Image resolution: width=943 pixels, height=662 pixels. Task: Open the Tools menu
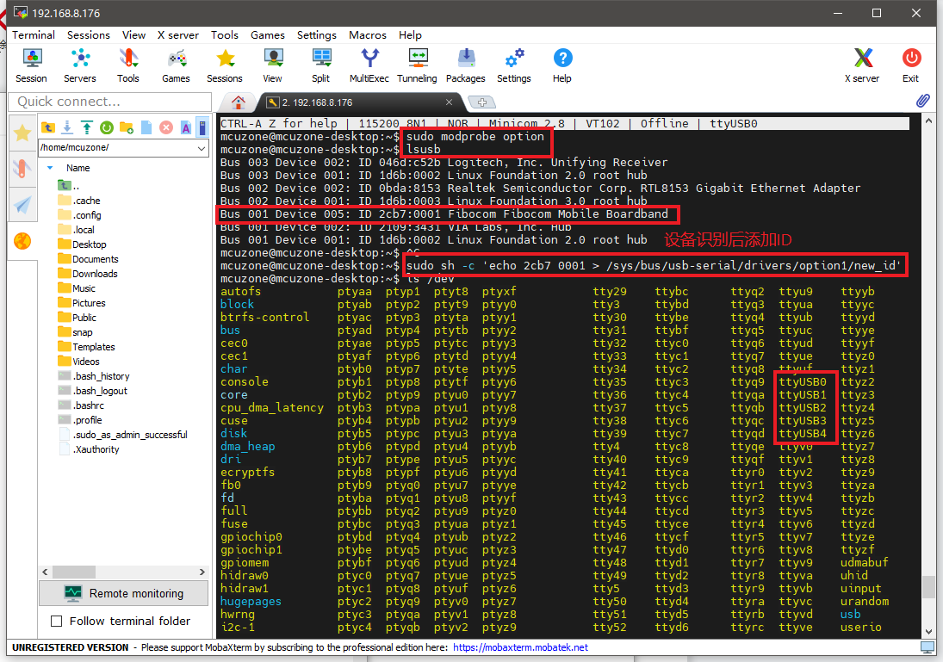click(x=224, y=35)
